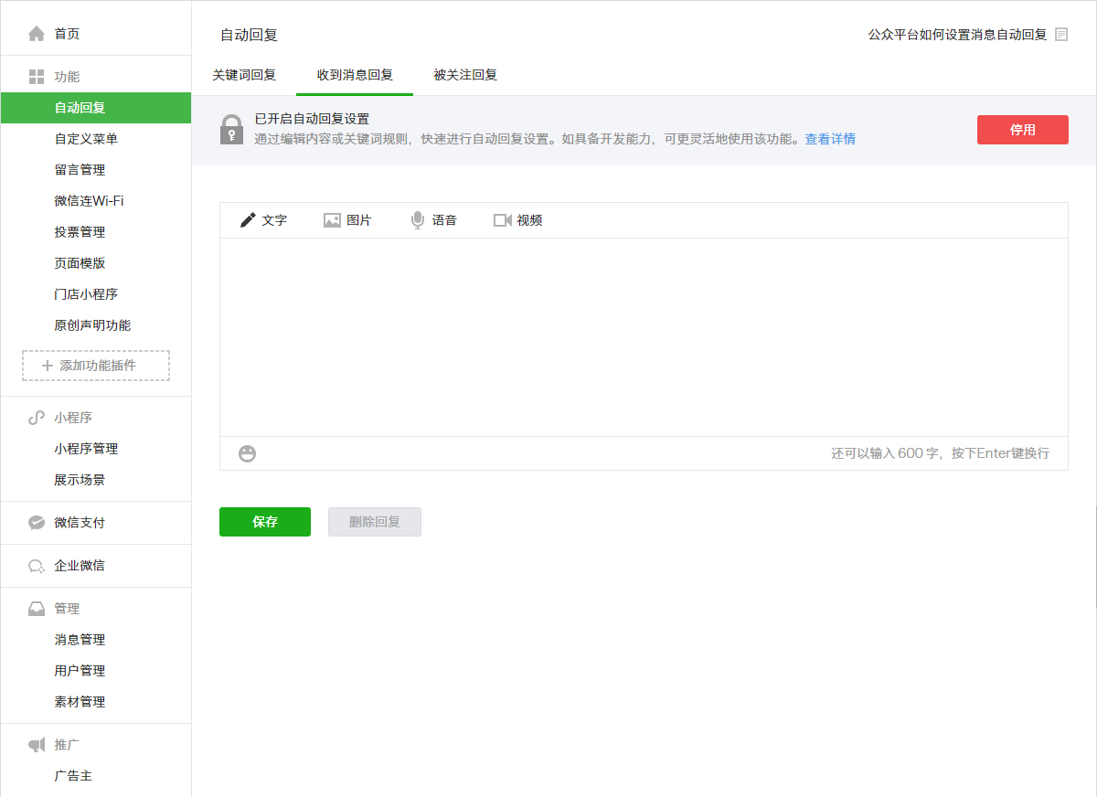Click the lock icon in notice bar
The image size is (1097, 797).
pos(232,130)
